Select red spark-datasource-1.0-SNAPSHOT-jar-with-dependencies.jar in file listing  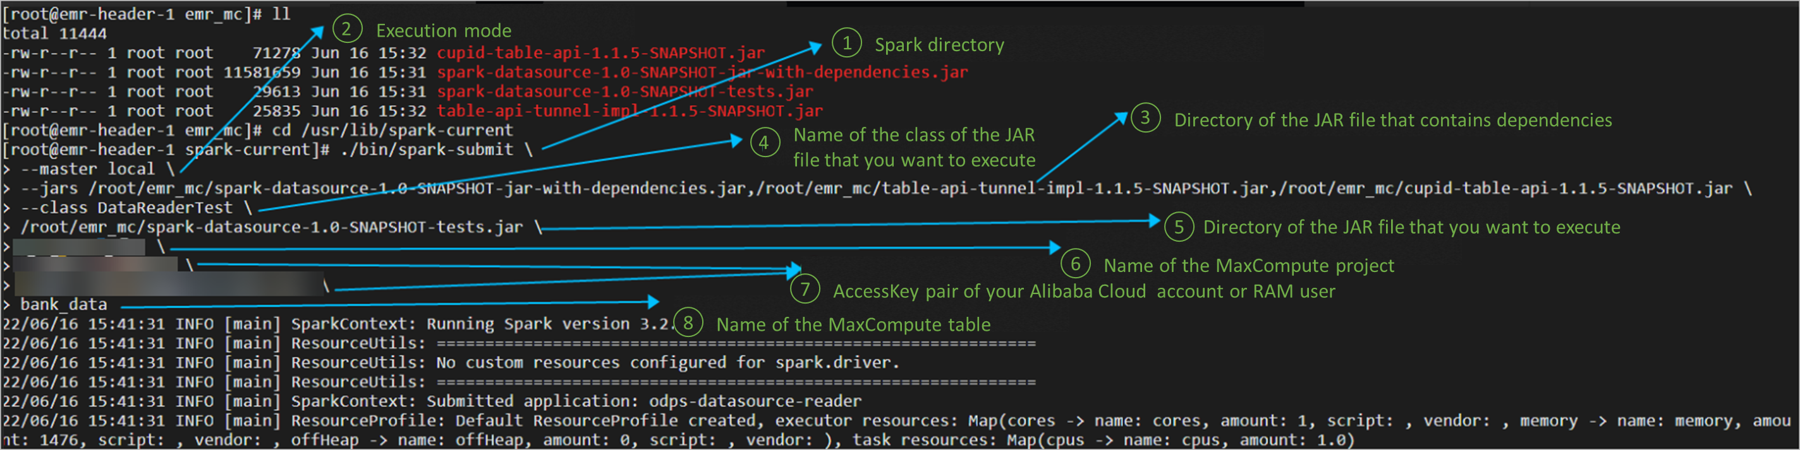point(702,72)
